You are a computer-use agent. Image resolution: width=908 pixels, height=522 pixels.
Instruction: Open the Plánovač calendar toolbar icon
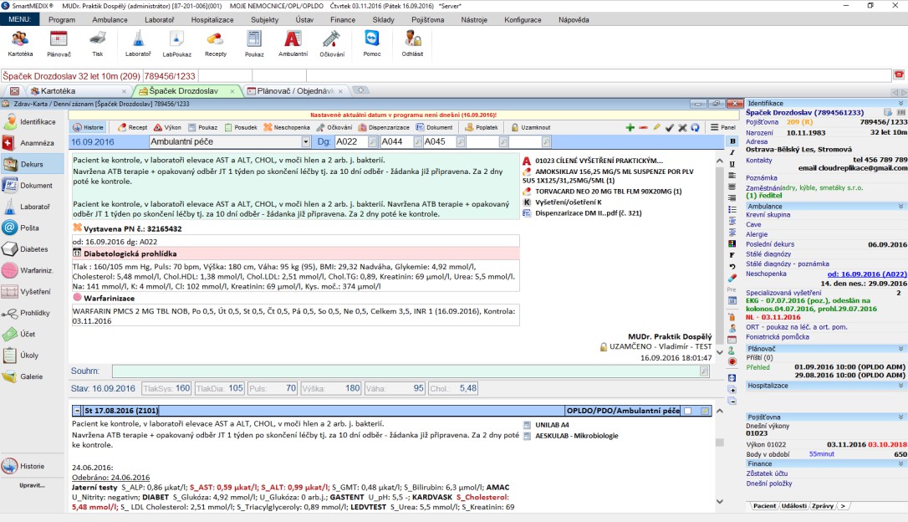(59, 44)
